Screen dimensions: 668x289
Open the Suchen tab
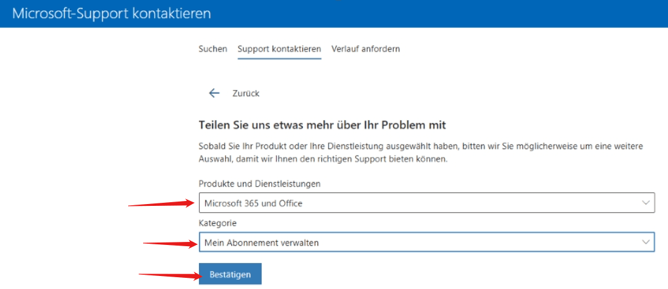213,49
